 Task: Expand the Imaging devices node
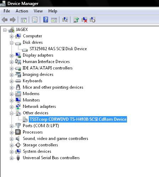coord(11,75)
